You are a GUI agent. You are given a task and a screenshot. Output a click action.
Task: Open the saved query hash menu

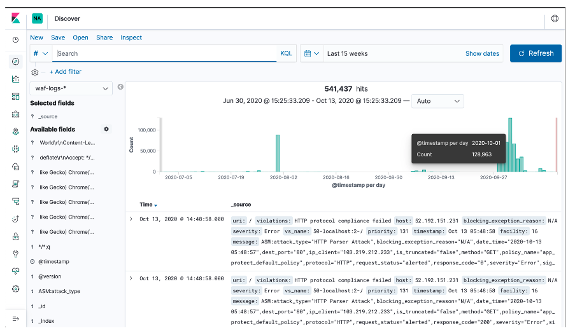(x=40, y=53)
